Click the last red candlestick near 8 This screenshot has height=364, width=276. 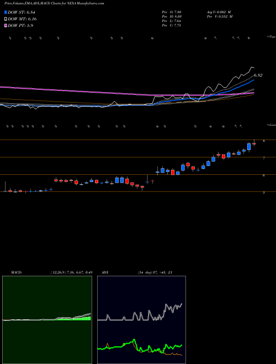[254, 144]
